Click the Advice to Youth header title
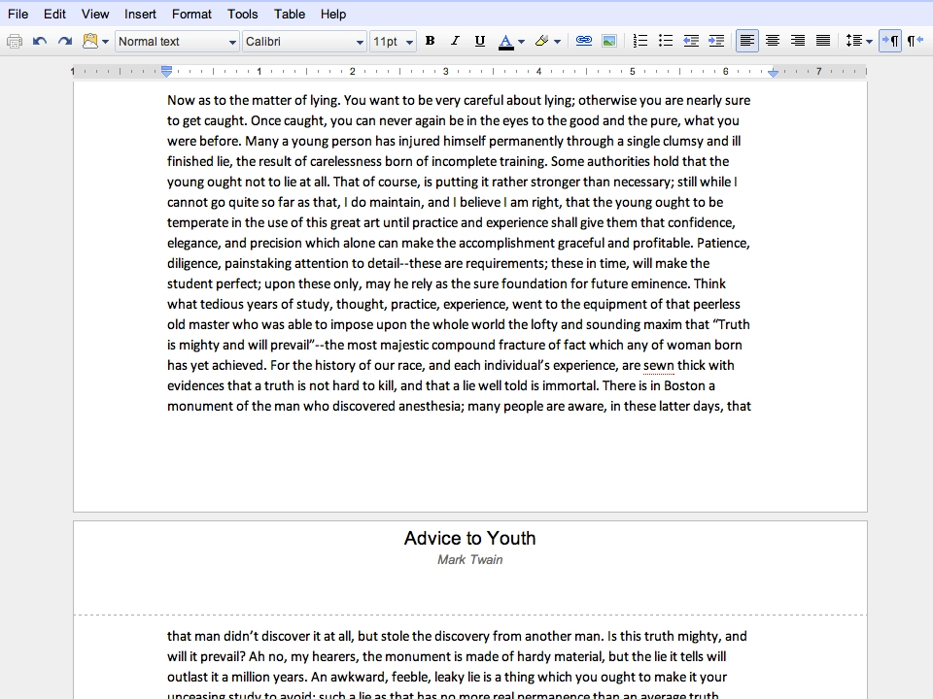The width and height of the screenshot is (933, 699). (470, 538)
